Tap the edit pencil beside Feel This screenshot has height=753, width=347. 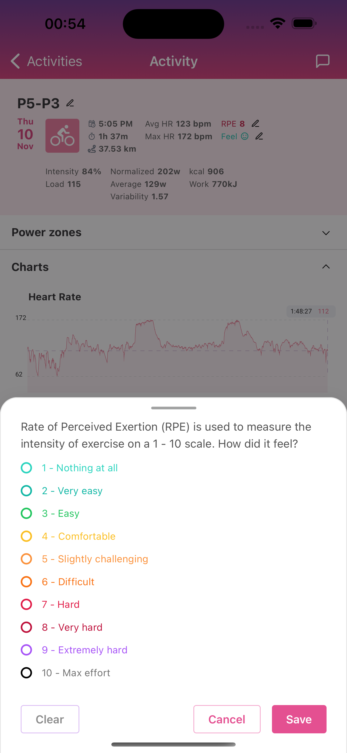[x=259, y=136]
